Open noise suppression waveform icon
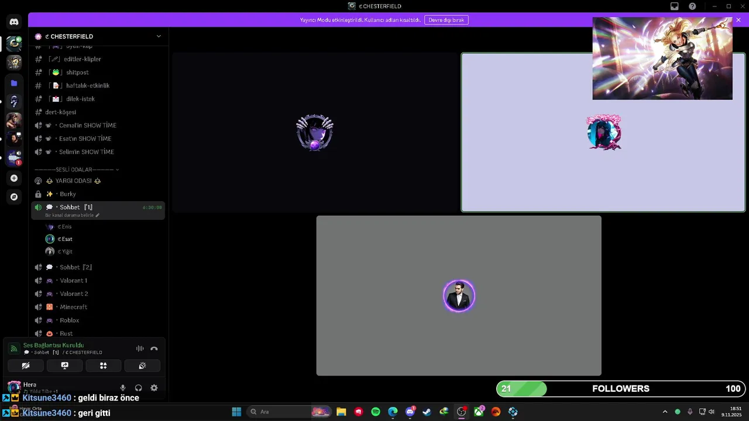This screenshot has width=749, height=421. 140,348
